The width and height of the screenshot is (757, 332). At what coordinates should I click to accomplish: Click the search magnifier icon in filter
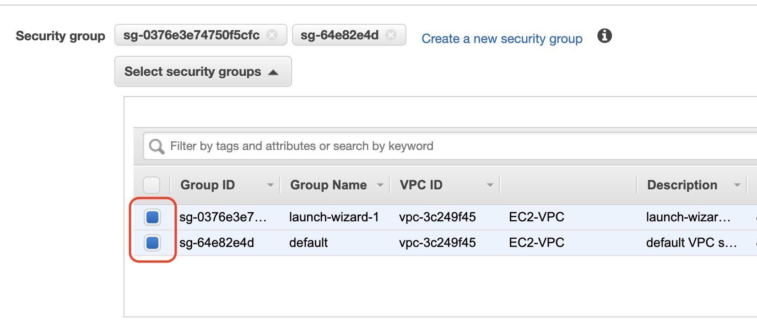point(157,146)
